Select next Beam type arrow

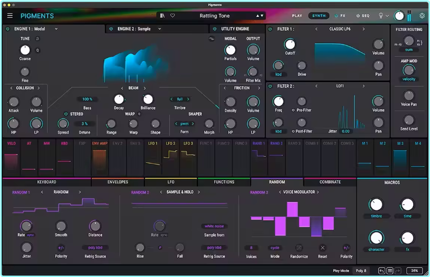coord(145,88)
